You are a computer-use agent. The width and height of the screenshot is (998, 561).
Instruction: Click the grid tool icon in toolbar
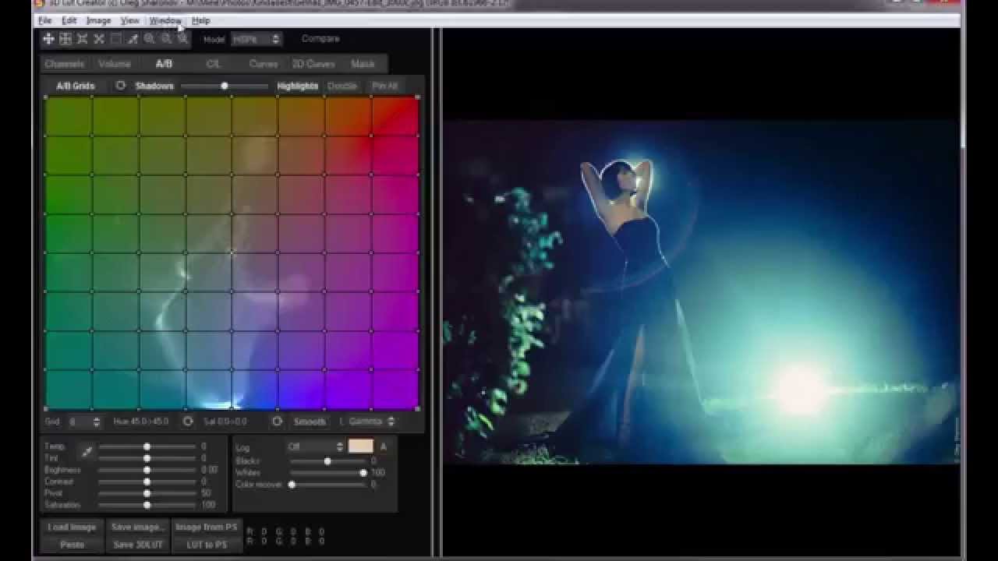(65, 39)
